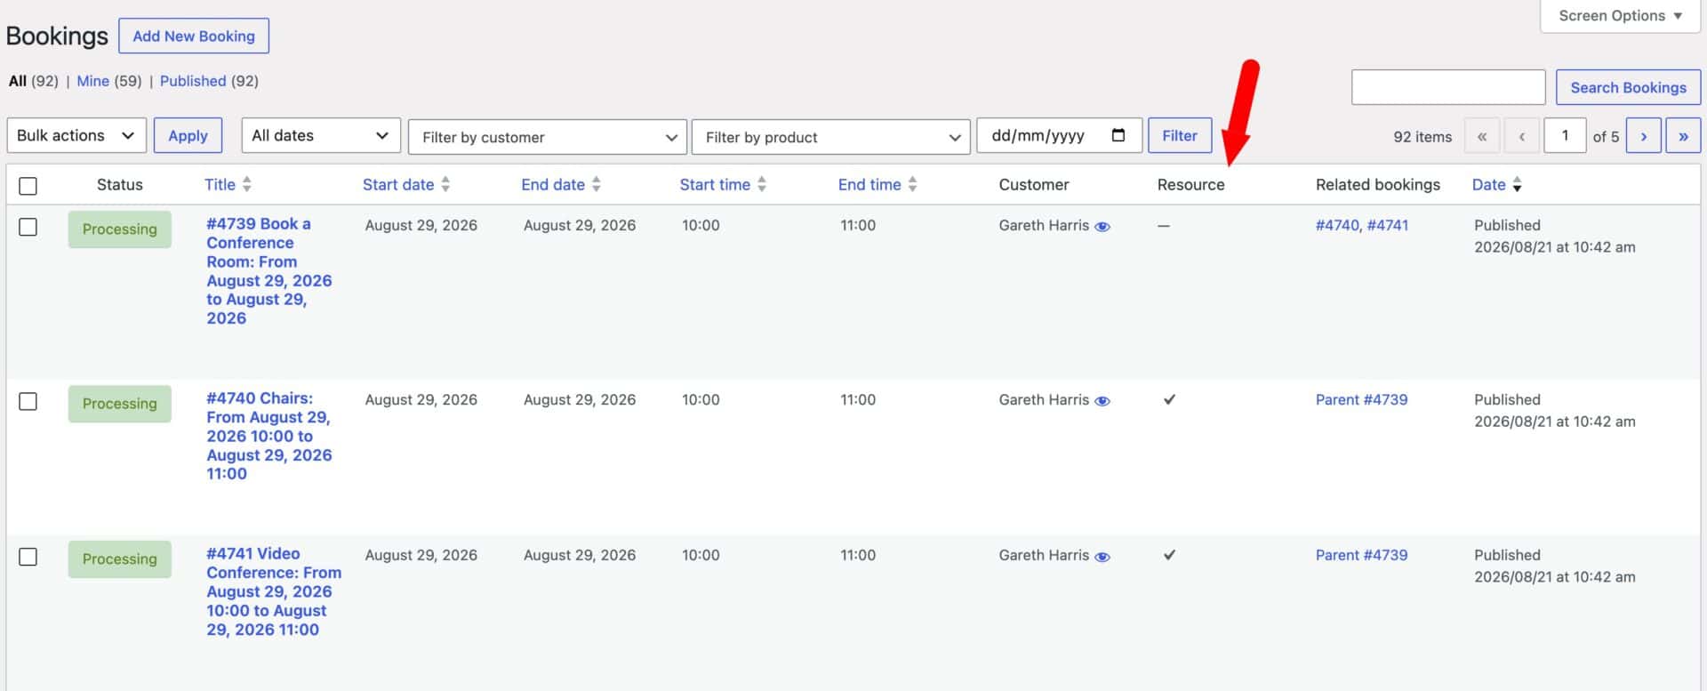
Task: Expand Filter by customer dropdown
Action: click(x=548, y=137)
